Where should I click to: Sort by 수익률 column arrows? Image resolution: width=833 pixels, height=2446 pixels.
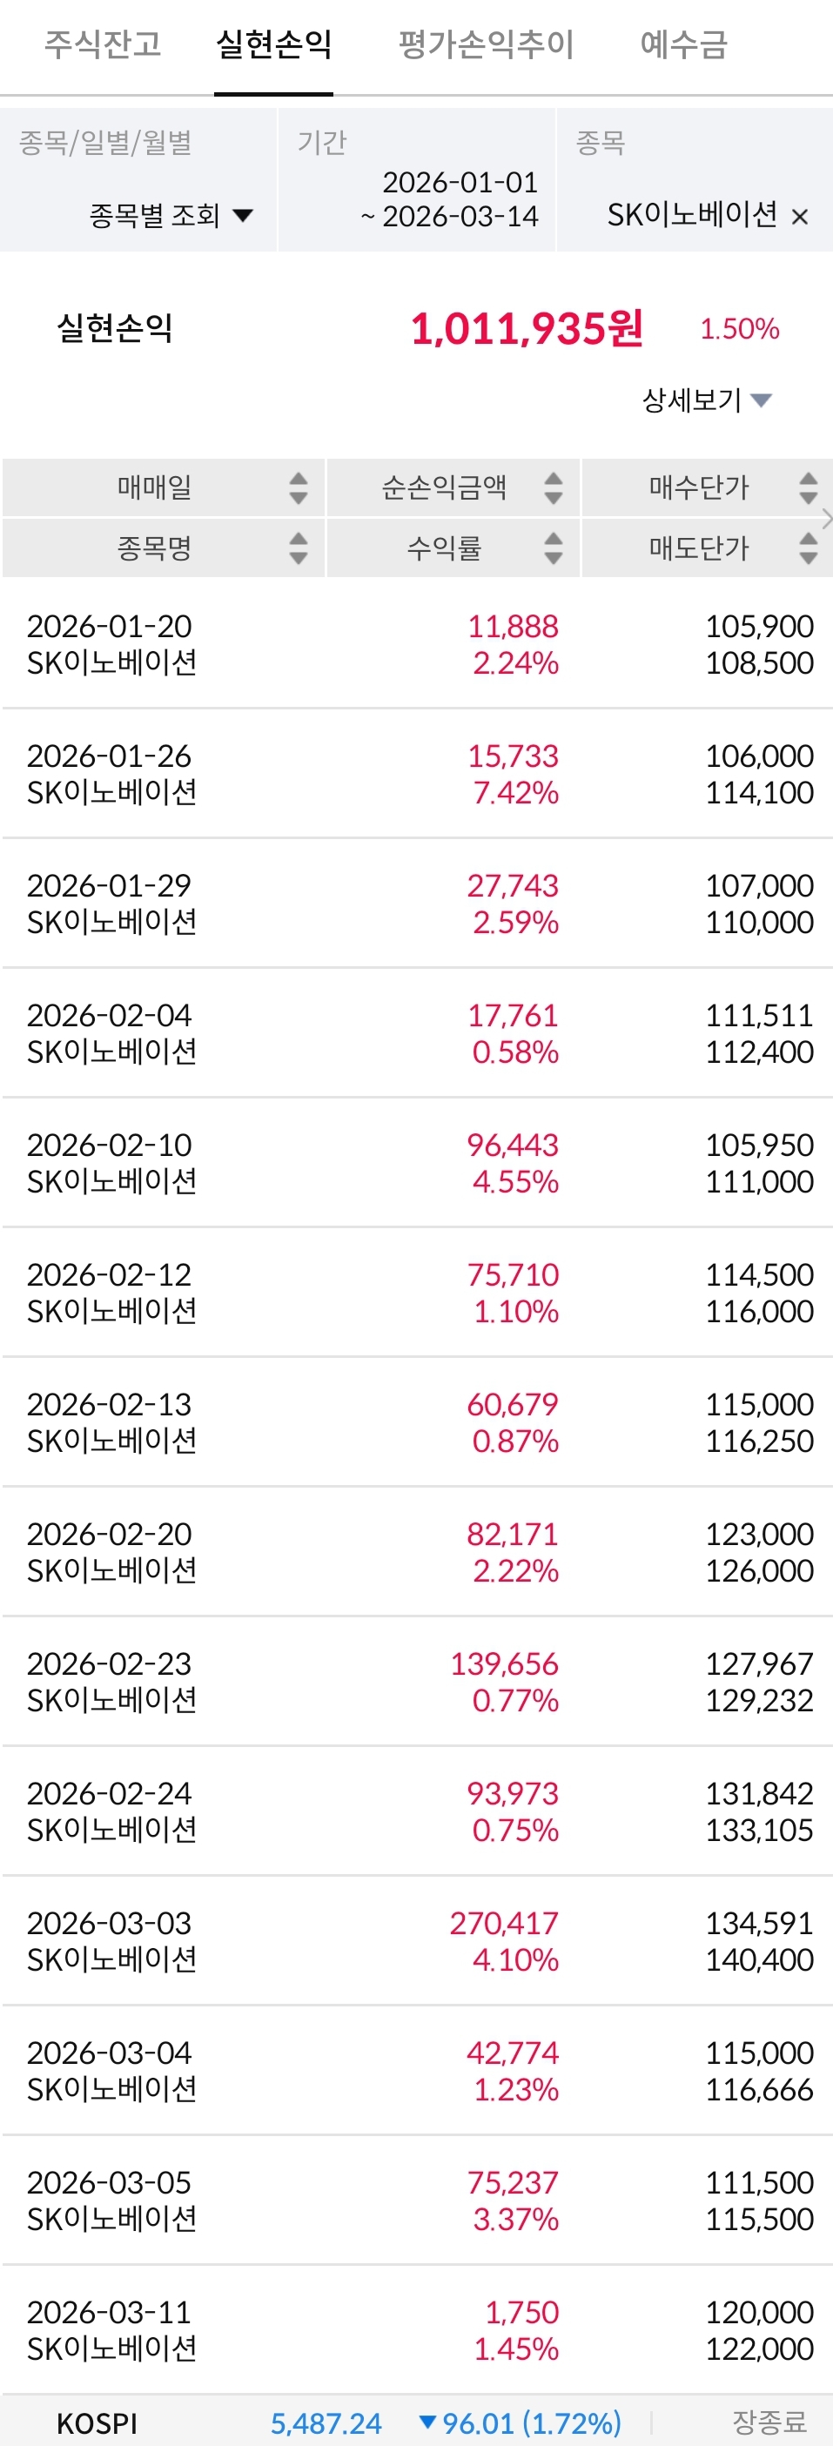tap(553, 548)
